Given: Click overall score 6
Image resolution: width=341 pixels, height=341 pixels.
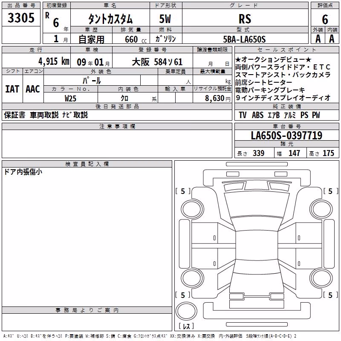Looking at the screenshot, I should pyautogui.click(x=325, y=20).
